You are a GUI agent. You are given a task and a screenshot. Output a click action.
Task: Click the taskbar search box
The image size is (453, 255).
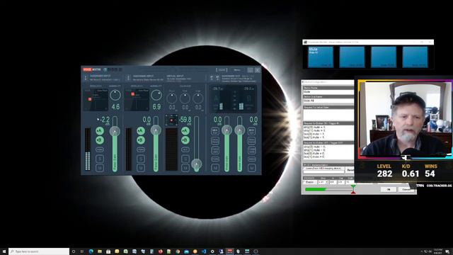click(x=39, y=251)
